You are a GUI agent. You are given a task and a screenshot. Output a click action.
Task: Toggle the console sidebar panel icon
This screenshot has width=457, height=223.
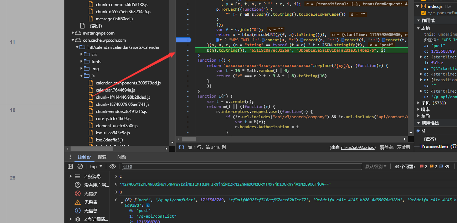(70, 166)
